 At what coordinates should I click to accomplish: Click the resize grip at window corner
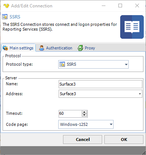click(143, 153)
